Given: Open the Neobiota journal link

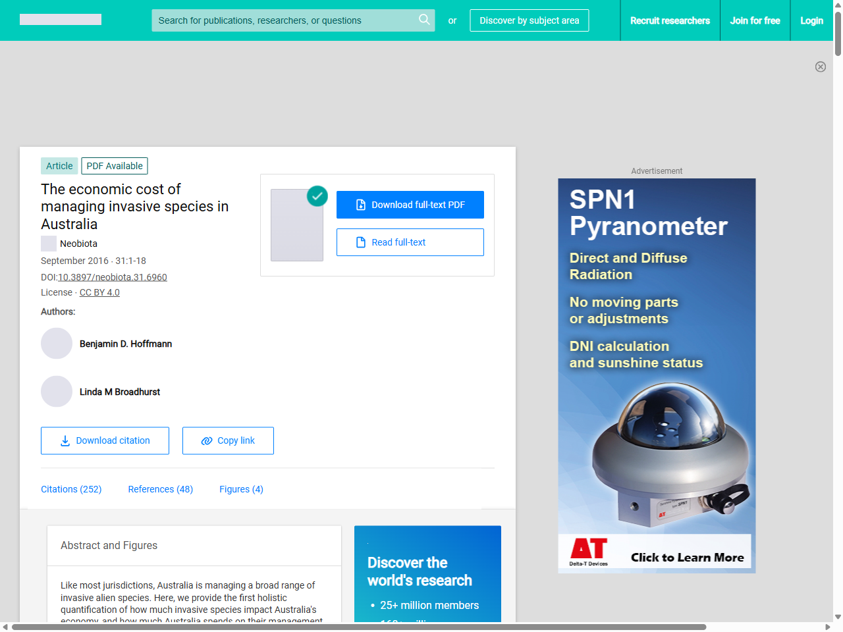Looking at the screenshot, I should click(78, 244).
